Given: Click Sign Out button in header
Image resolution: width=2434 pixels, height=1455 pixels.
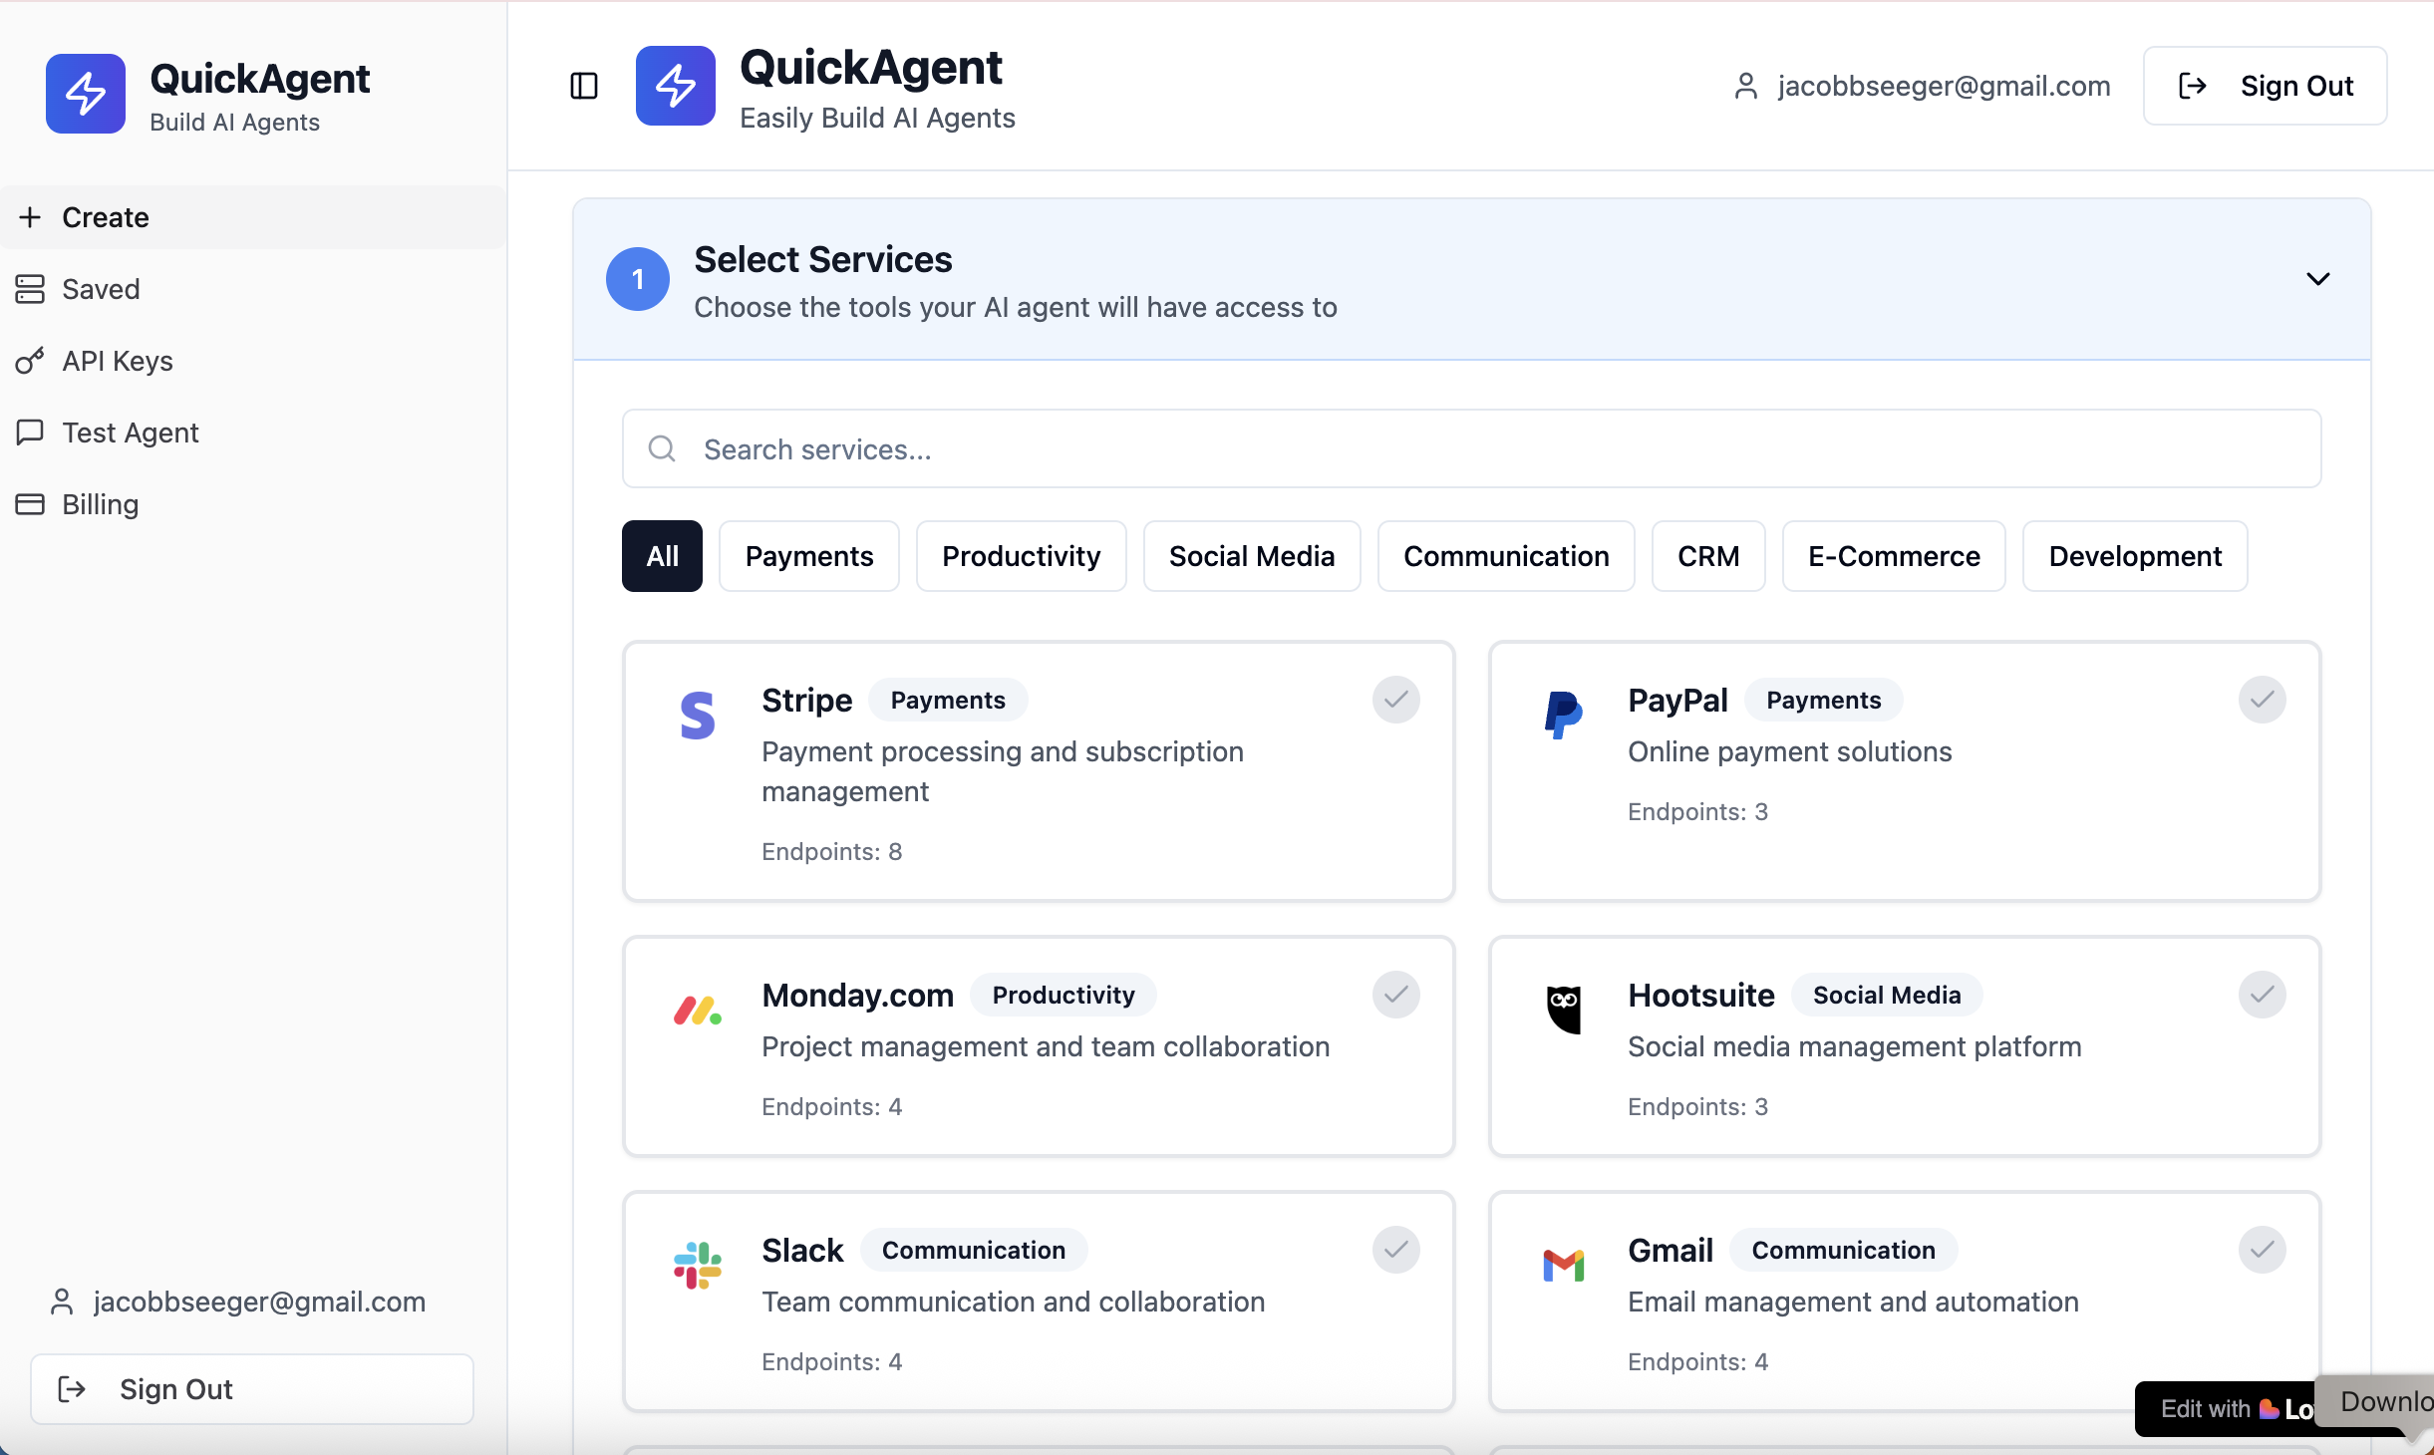Looking at the screenshot, I should [x=2264, y=86].
